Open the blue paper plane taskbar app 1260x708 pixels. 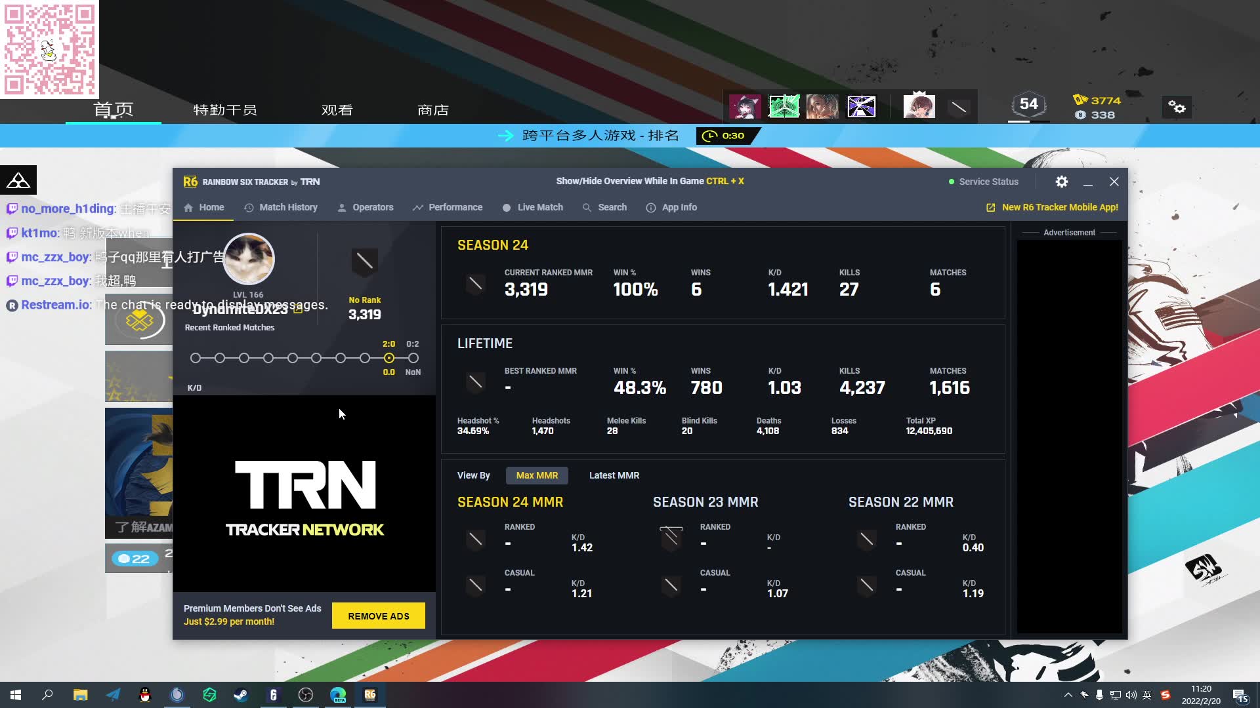pos(113,695)
